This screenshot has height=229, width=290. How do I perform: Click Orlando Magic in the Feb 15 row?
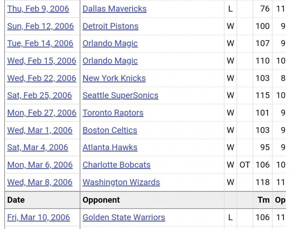(110, 61)
